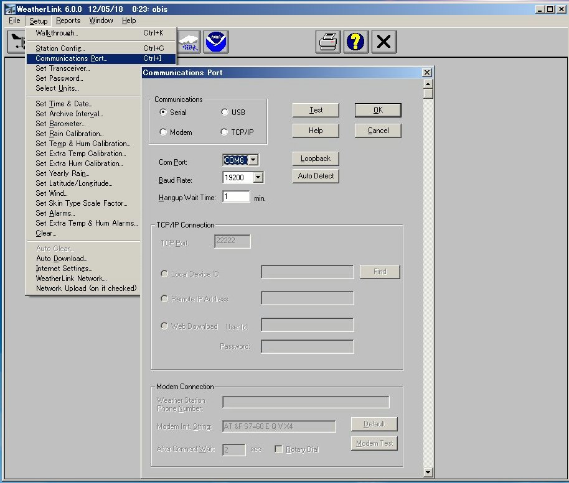The image size is (569, 483).
Task: Open Set Archive Interval menu item
Action: (84, 114)
